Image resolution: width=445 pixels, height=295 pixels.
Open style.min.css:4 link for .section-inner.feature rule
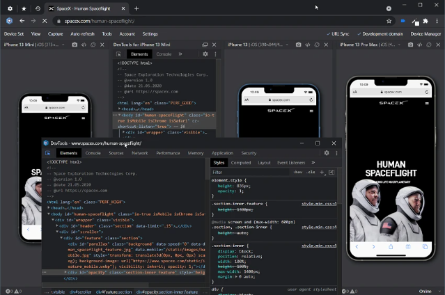click(319, 204)
